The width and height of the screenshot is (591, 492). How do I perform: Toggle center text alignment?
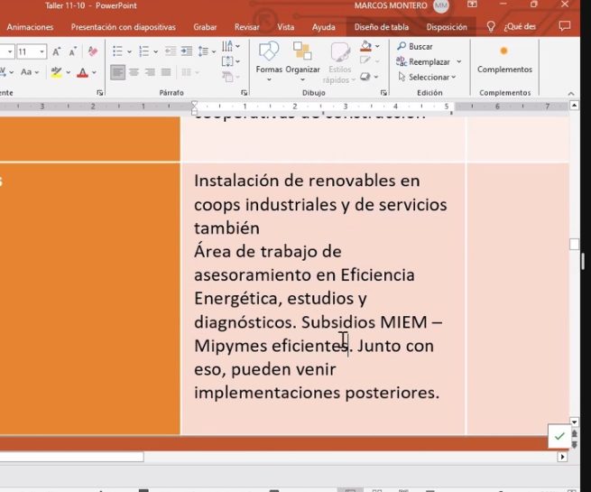pyautogui.click(x=134, y=72)
